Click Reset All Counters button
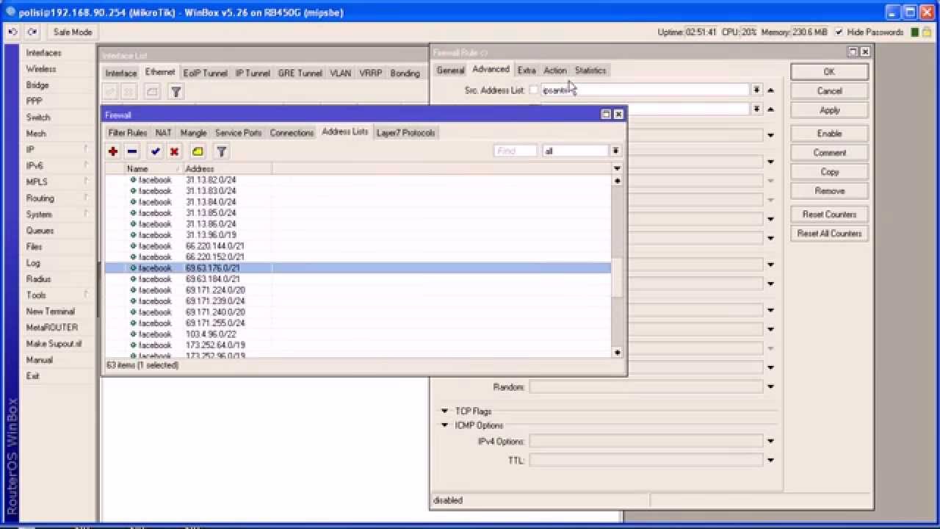 tap(829, 234)
